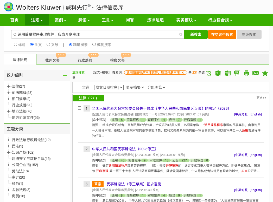Image resolution: width=273 pixels, height=202 pixels.
Task: Open the bubble above 裁判文书 tab
Action: pyautogui.click(x=61, y=55)
